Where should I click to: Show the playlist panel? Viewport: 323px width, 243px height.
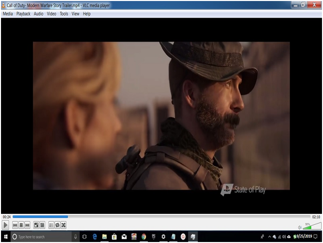(x=51, y=225)
